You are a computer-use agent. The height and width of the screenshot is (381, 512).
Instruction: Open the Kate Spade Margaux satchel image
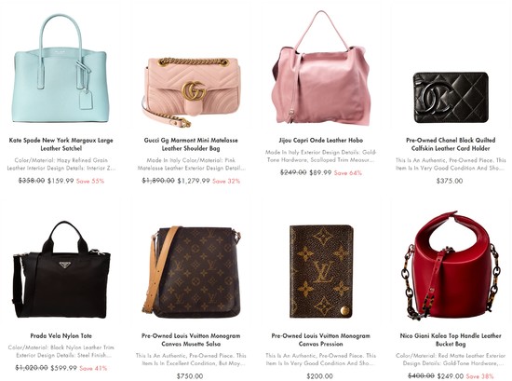[x=61, y=69]
